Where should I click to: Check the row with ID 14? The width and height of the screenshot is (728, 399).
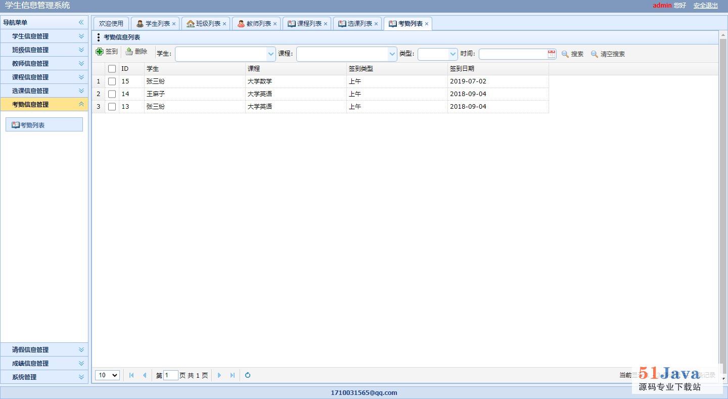point(112,94)
